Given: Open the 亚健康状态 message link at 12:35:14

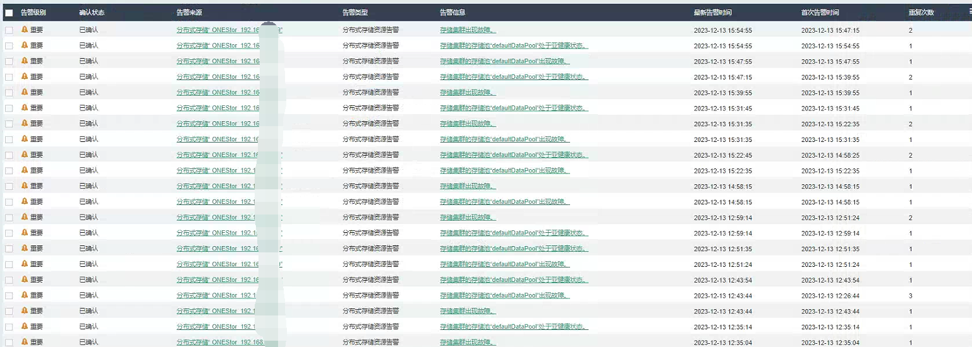Looking at the screenshot, I should 514,326.
